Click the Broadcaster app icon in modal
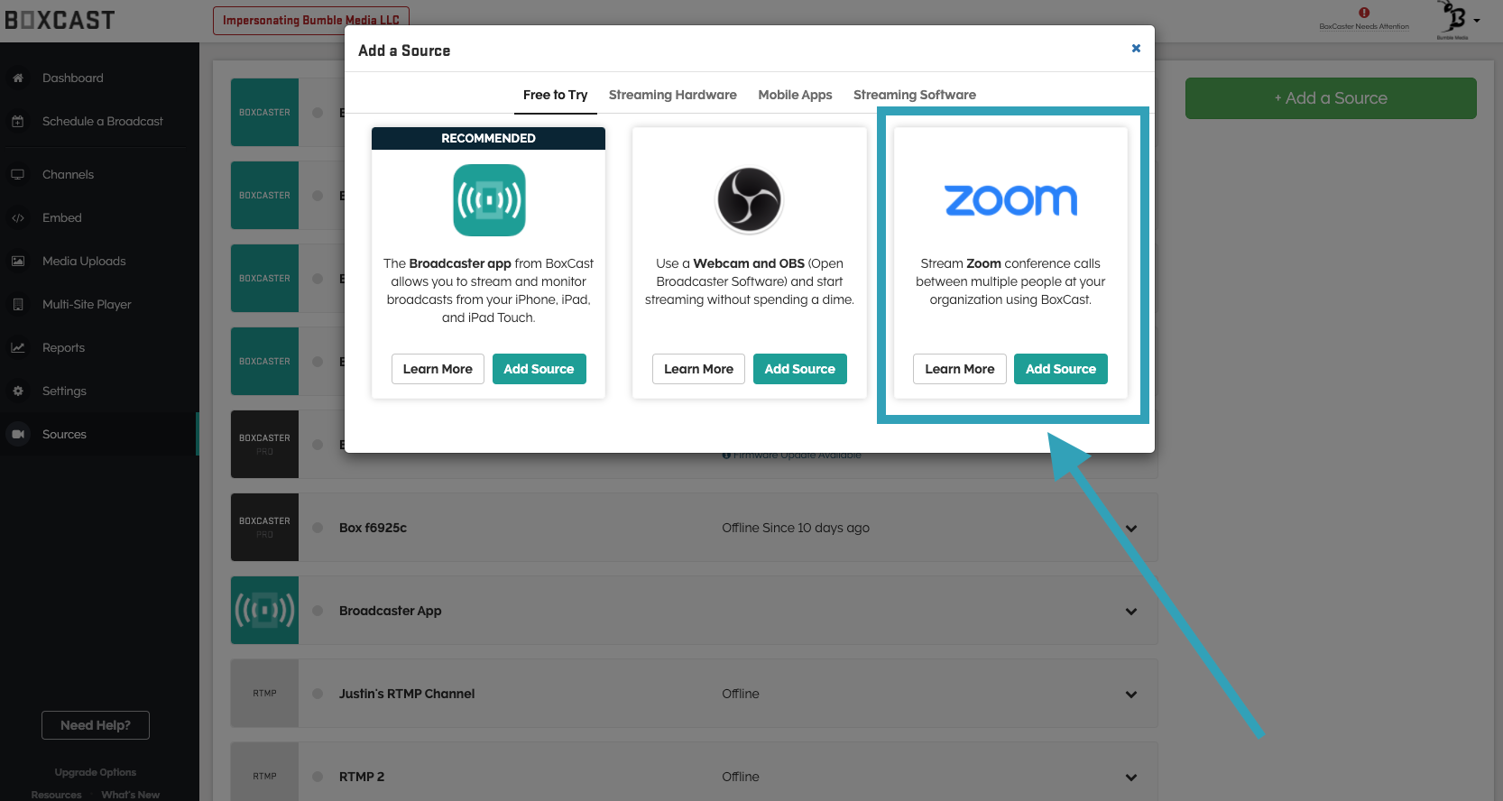The image size is (1503, 801). click(x=489, y=200)
